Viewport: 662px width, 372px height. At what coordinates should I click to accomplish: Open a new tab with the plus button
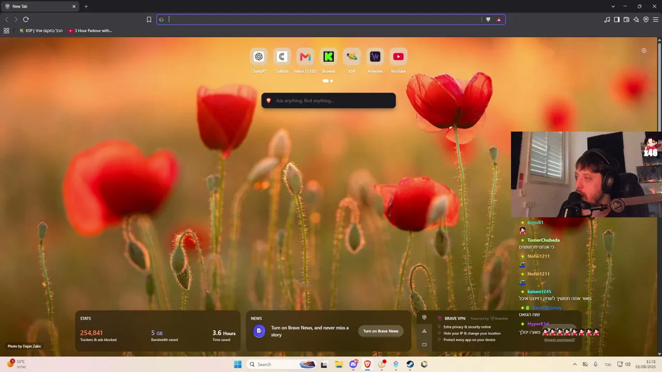86,6
